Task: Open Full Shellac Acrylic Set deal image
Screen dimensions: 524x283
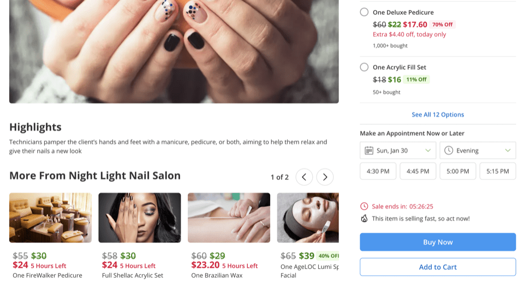Action: point(139,218)
